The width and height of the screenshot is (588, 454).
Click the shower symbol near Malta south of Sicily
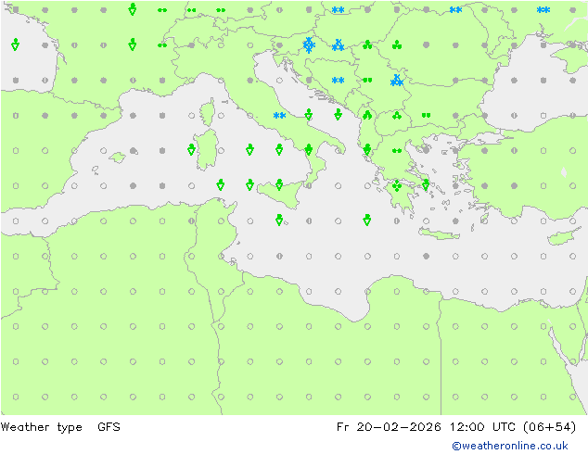[x=279, y=220]
